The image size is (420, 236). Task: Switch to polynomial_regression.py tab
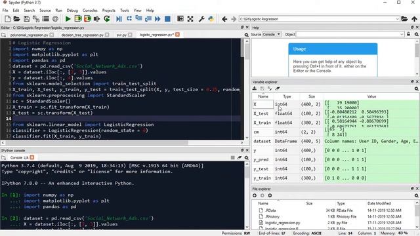pyautogui.click(x=29, y=35)
